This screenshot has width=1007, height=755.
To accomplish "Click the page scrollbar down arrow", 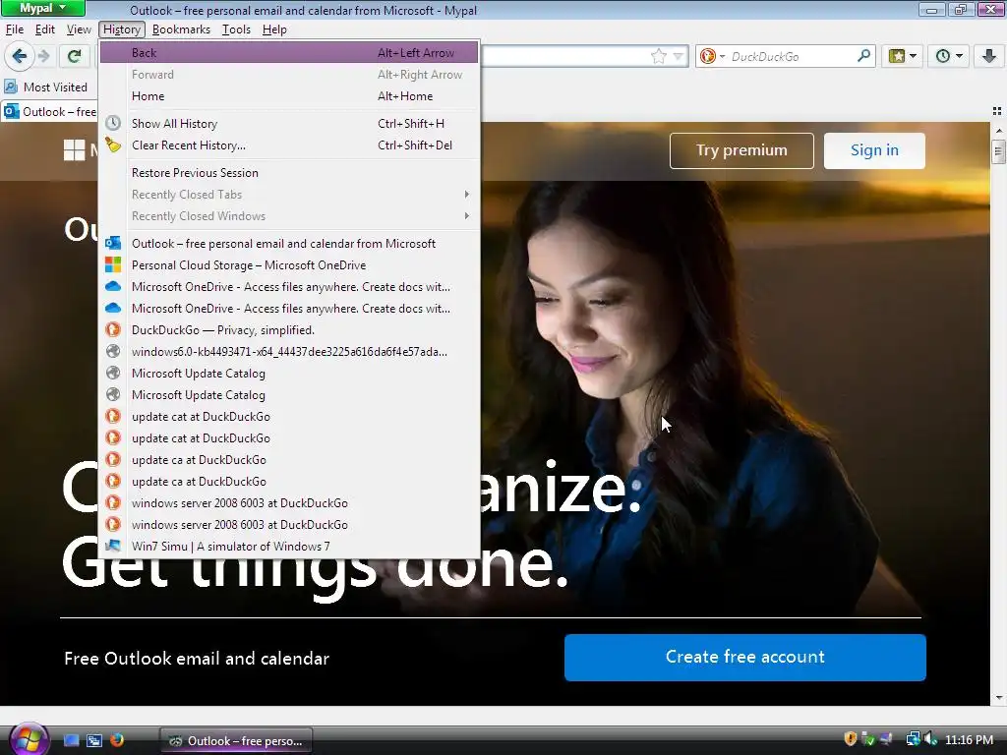I will (x=999, y=698).
